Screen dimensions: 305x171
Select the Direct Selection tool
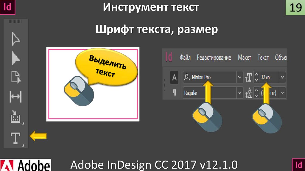point(16,58)
